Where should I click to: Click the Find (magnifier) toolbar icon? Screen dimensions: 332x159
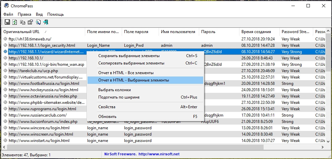(x=38, y=22)
